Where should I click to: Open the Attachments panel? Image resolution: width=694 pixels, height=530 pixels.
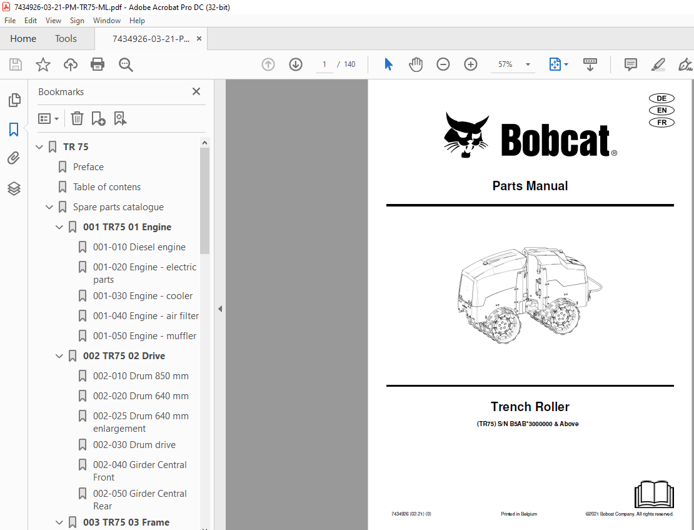14,158
